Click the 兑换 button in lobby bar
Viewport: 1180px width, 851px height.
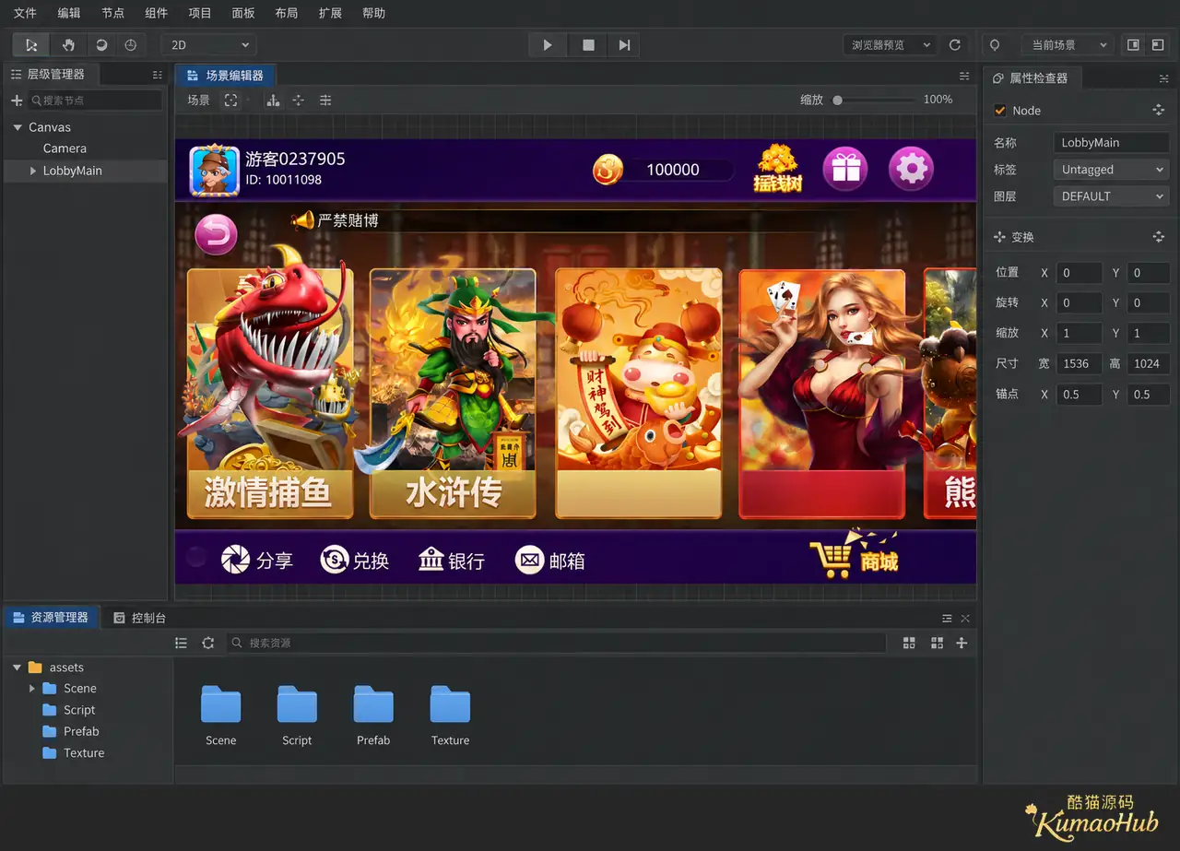coord(355,560)
